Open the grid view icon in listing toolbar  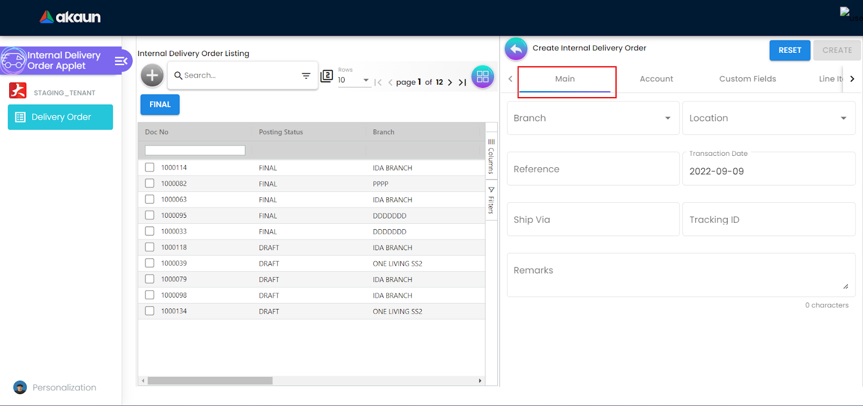click(482, 77)
